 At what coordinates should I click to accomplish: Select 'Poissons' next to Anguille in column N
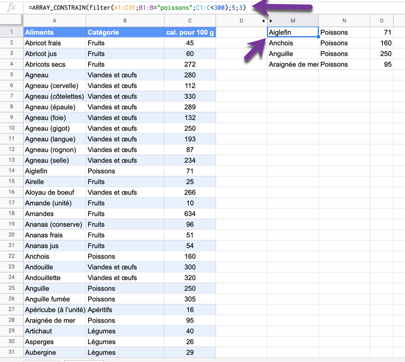pos(344,54)
